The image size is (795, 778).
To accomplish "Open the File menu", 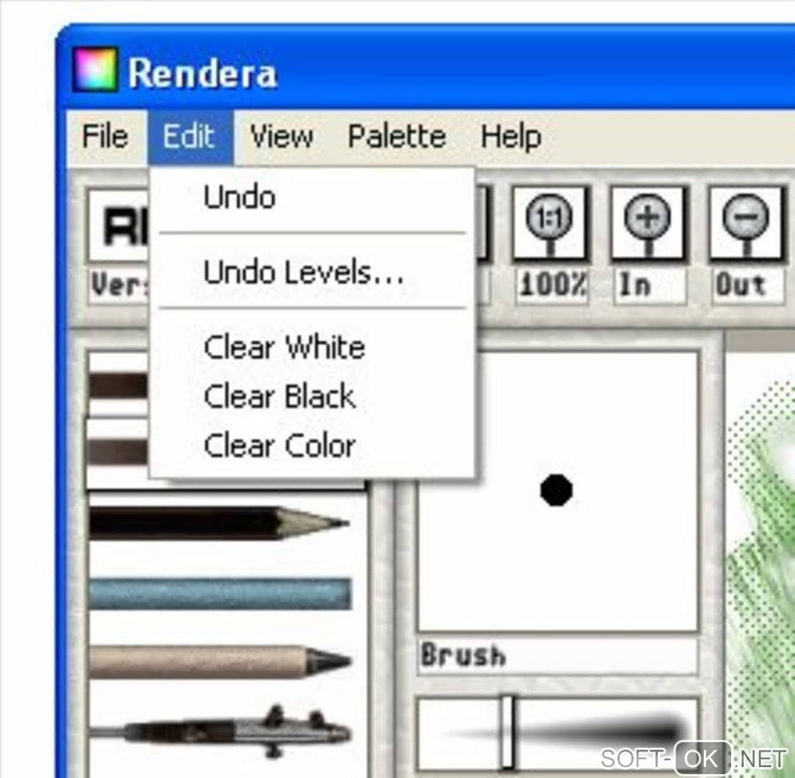I will (105, 136).
